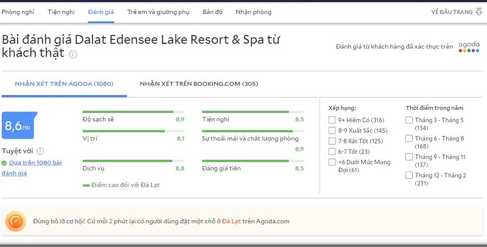Screen dimensions: 487x247
Task: Check Tháng 6 - Tháng 8 filter
Action: pos(409,138)
